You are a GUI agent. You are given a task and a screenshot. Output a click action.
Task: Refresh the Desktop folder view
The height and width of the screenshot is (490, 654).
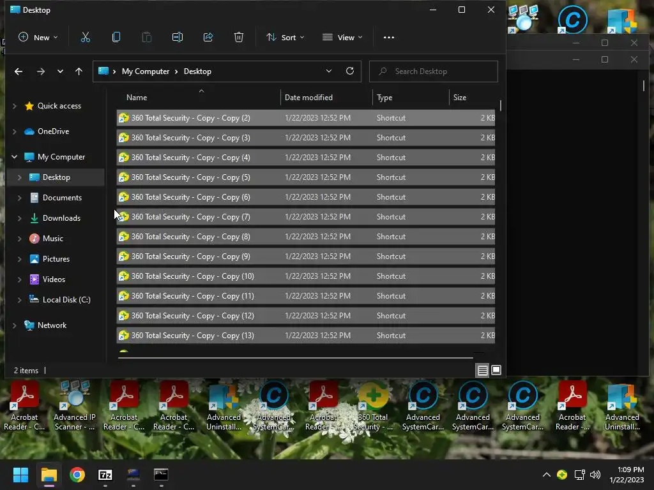pyautogui.click(x=350, y=71)
